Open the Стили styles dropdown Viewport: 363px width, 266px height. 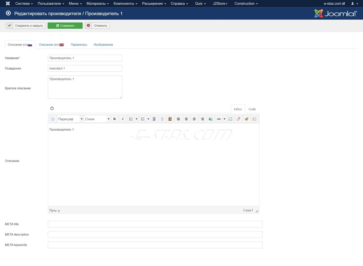click(x=97, y=119)
